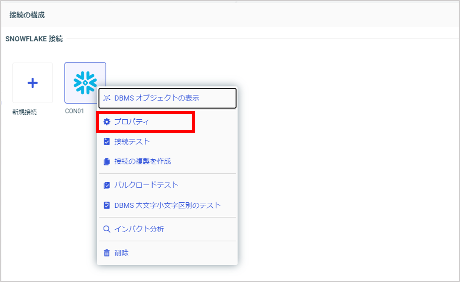Select the CON01 Snowflake connection icon
Image resolution: width=460 pixels, height=282 pixels.
pos(85,82)
